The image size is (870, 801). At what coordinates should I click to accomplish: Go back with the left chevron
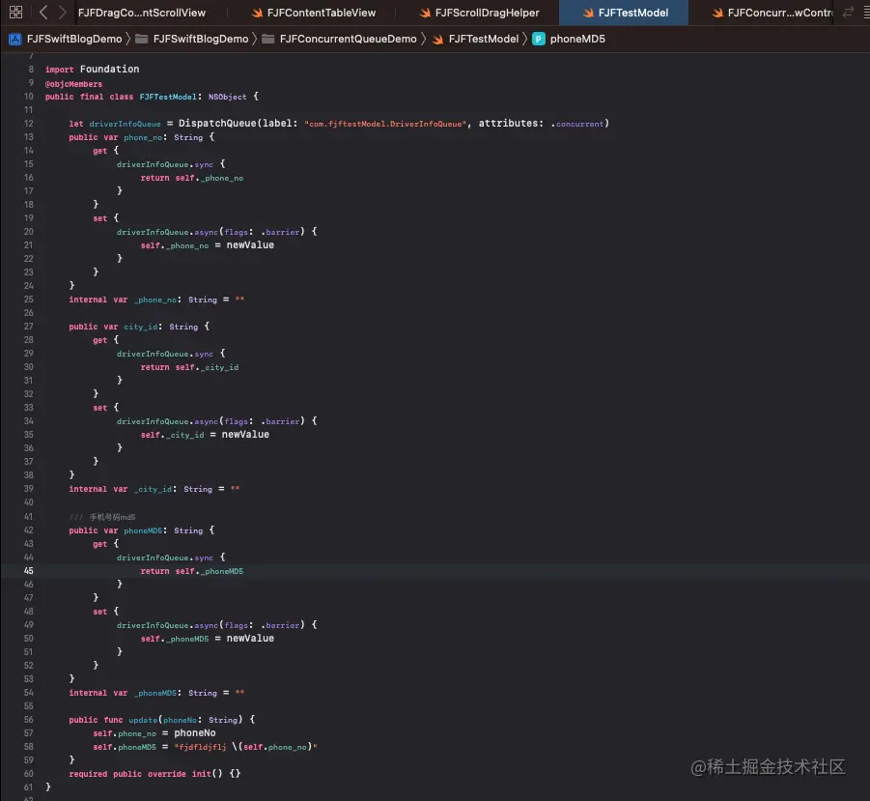tap(43, 13)
